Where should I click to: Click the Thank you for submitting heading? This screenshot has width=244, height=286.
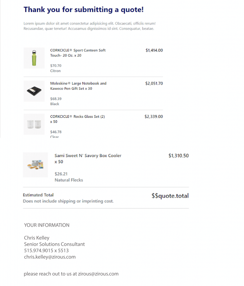pos(83,10)
